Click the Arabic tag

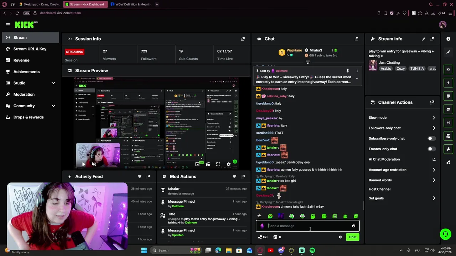(386, 69)
